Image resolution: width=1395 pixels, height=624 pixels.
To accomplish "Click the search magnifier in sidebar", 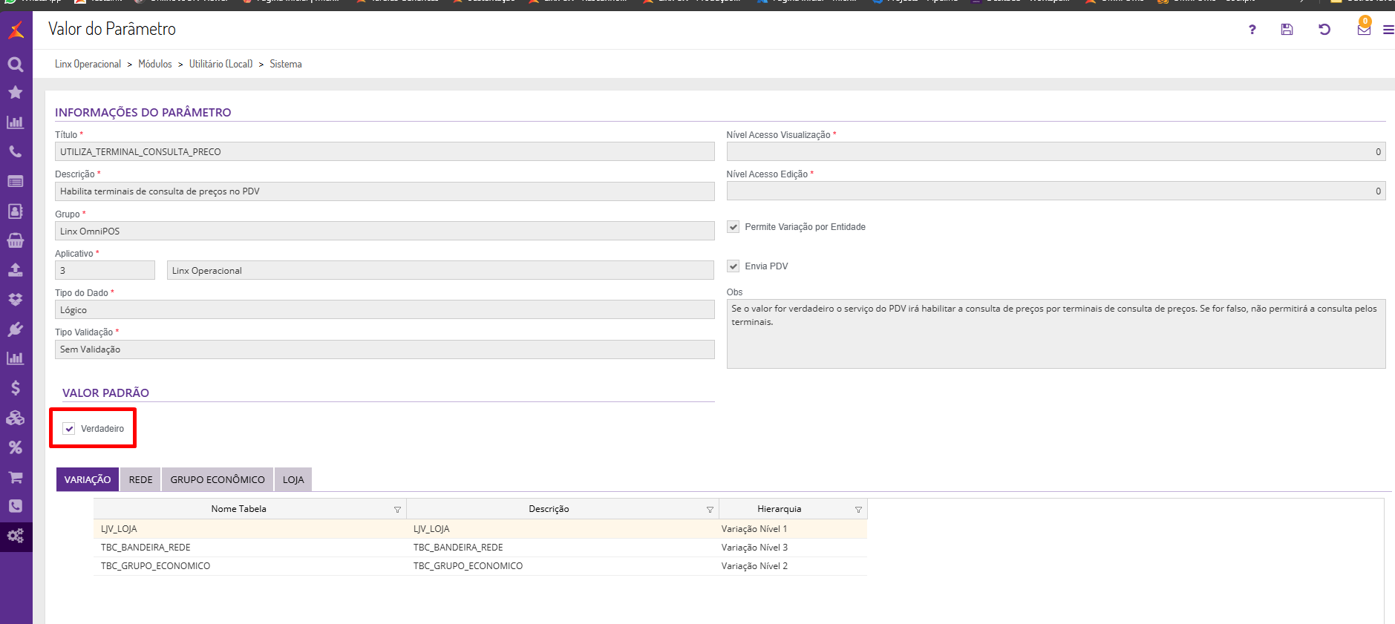I will coord(16,65).
